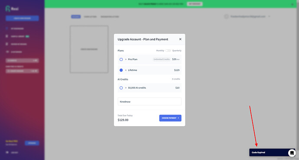Open the chat widget icon
The width and height of the screenshot is (299, 160).
292,153
